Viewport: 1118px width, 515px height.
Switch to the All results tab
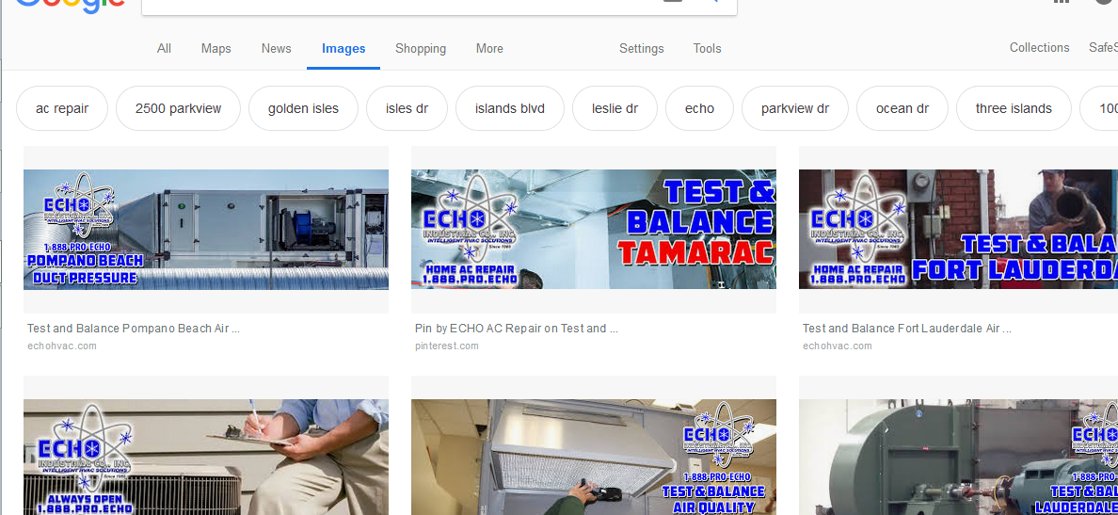click(164, 49)
